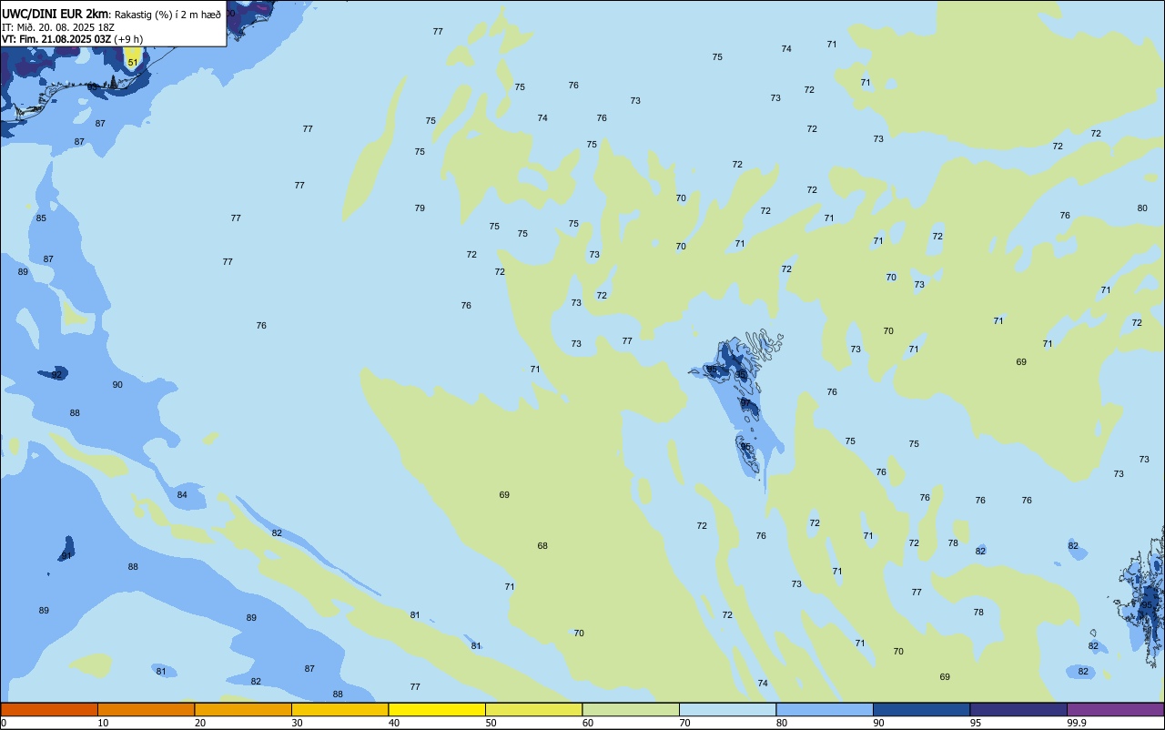Click the map value 92 on dark patch
Screen dimensions: 1165x730
(x=56, y=375)
